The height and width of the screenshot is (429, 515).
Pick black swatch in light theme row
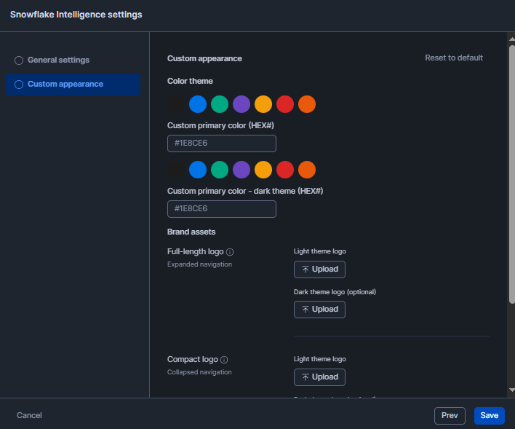tap(176, 104)
